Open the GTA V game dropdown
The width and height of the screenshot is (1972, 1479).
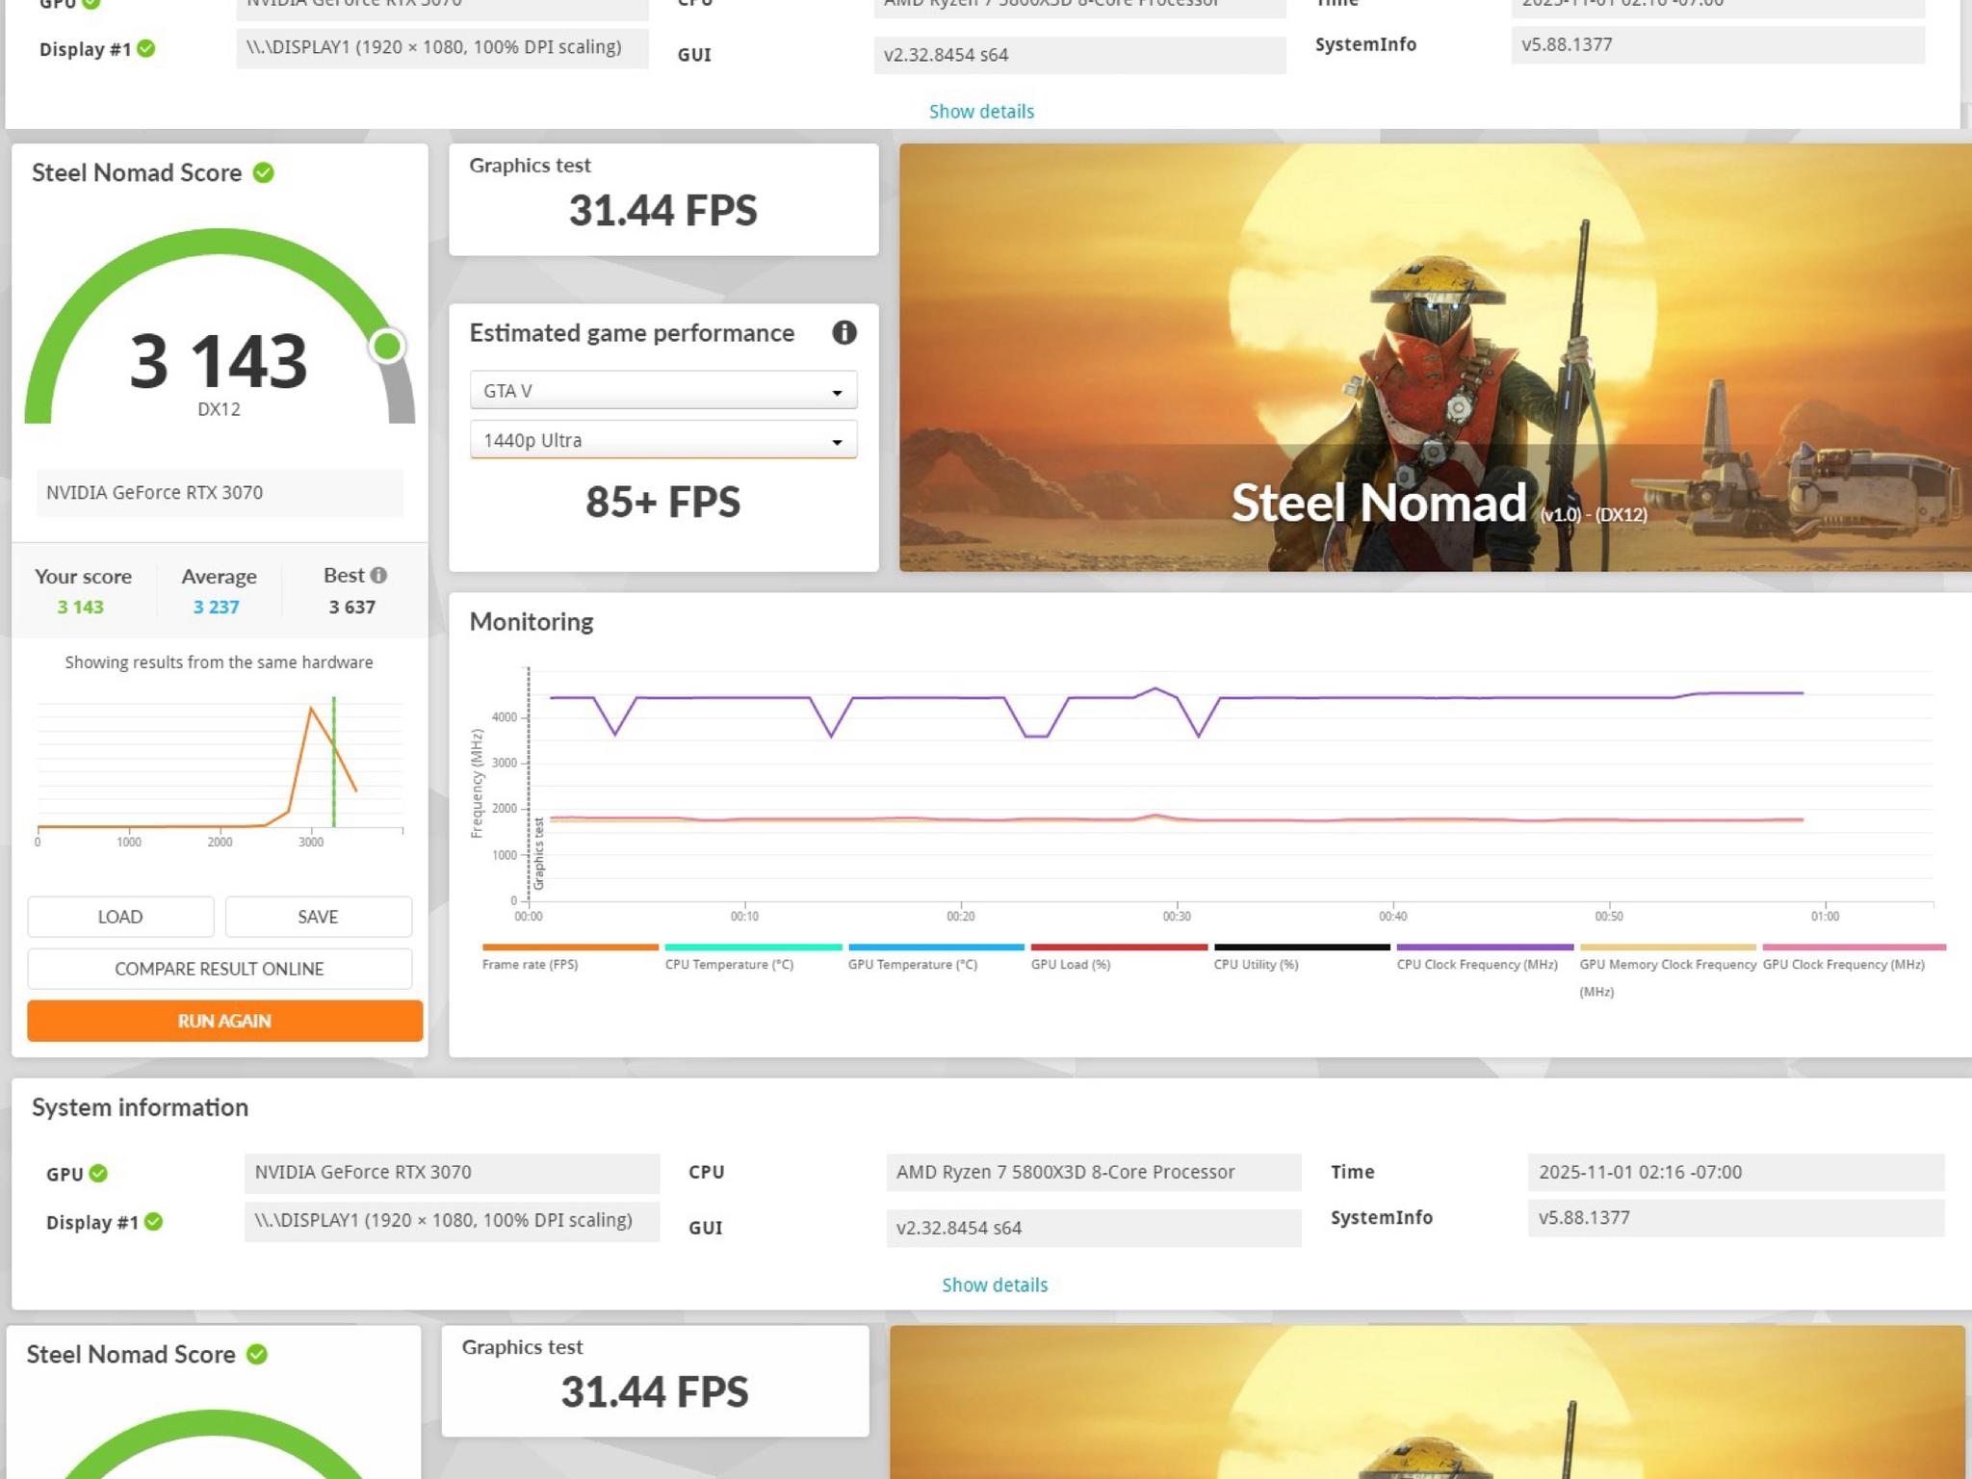point(663,390)
